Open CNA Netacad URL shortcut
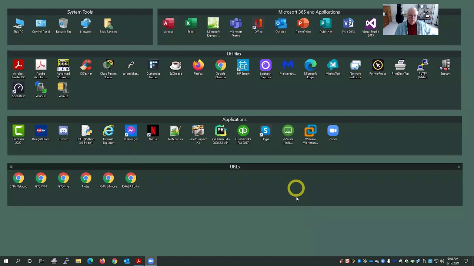 18,180
